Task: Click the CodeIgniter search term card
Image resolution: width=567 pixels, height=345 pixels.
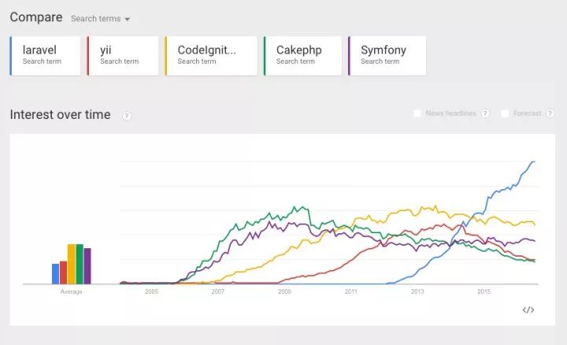Action: pyautogui.click(x=211, y=55)
